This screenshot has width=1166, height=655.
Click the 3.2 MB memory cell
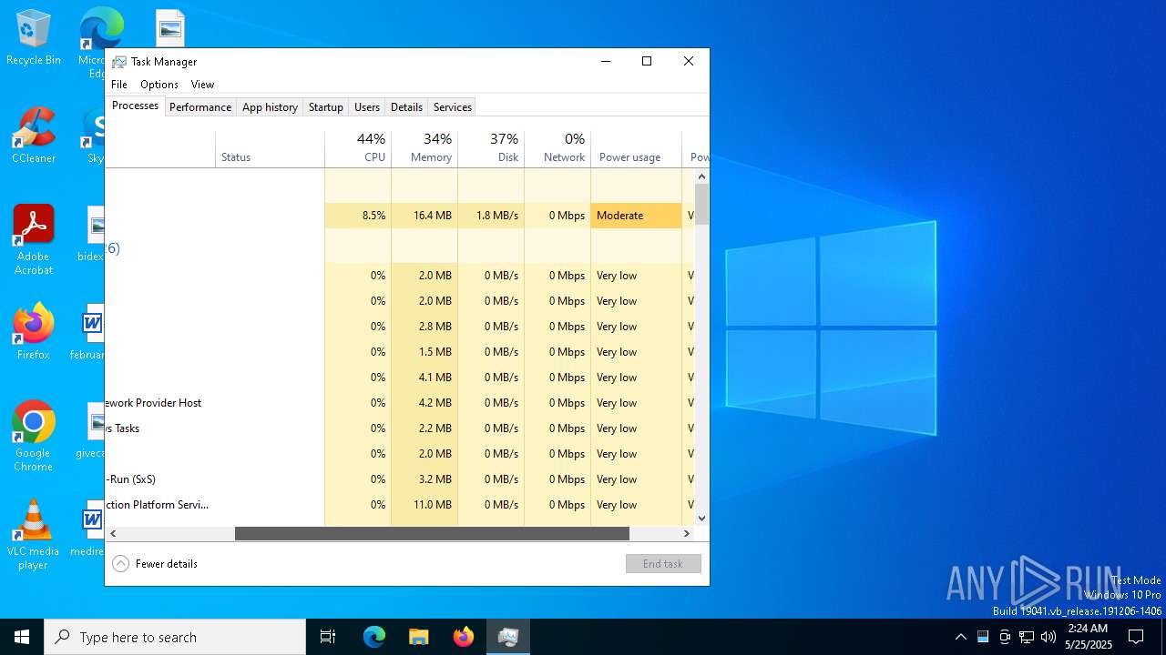click(424, 479)
